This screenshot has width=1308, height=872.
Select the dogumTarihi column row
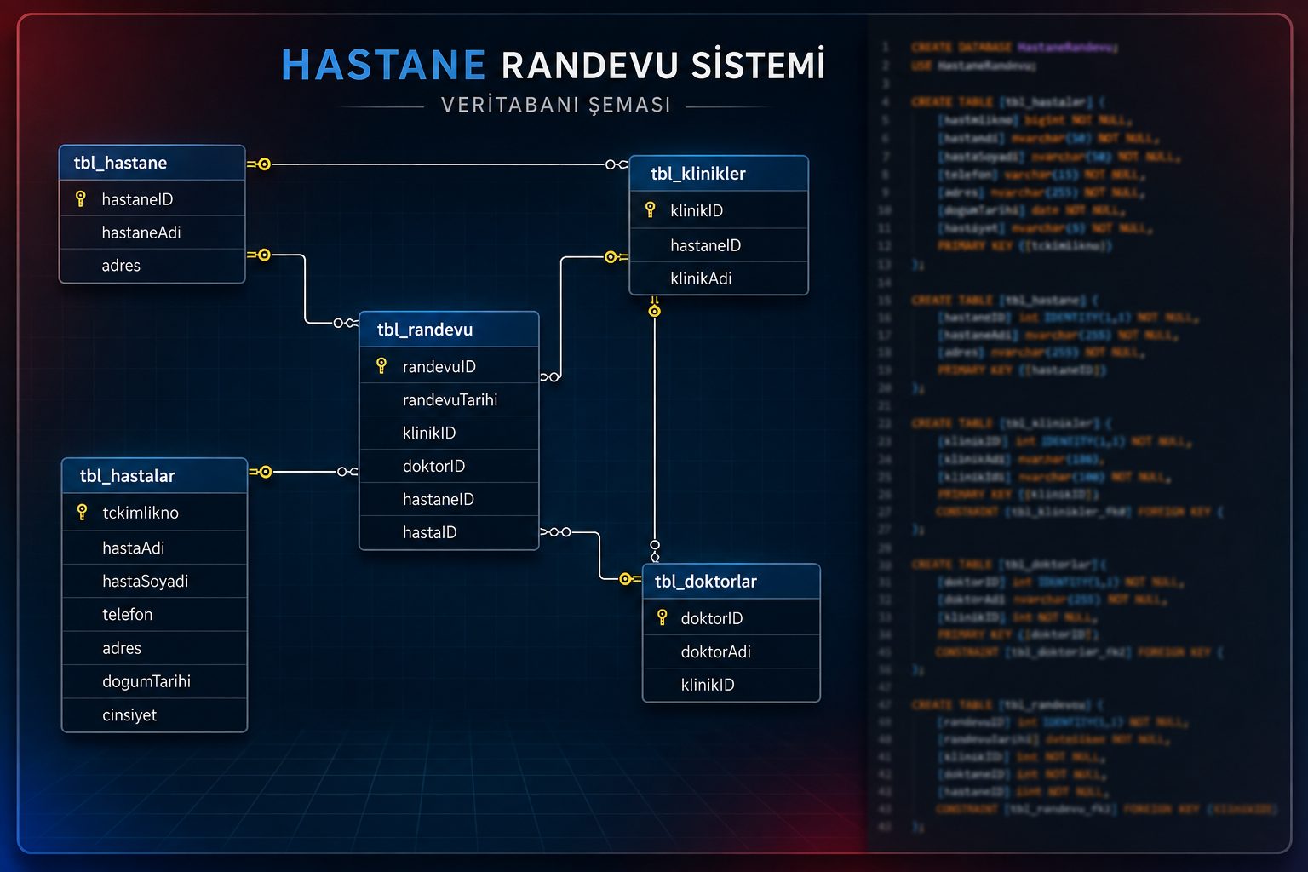pyautogui.click(x=154, y=681)
